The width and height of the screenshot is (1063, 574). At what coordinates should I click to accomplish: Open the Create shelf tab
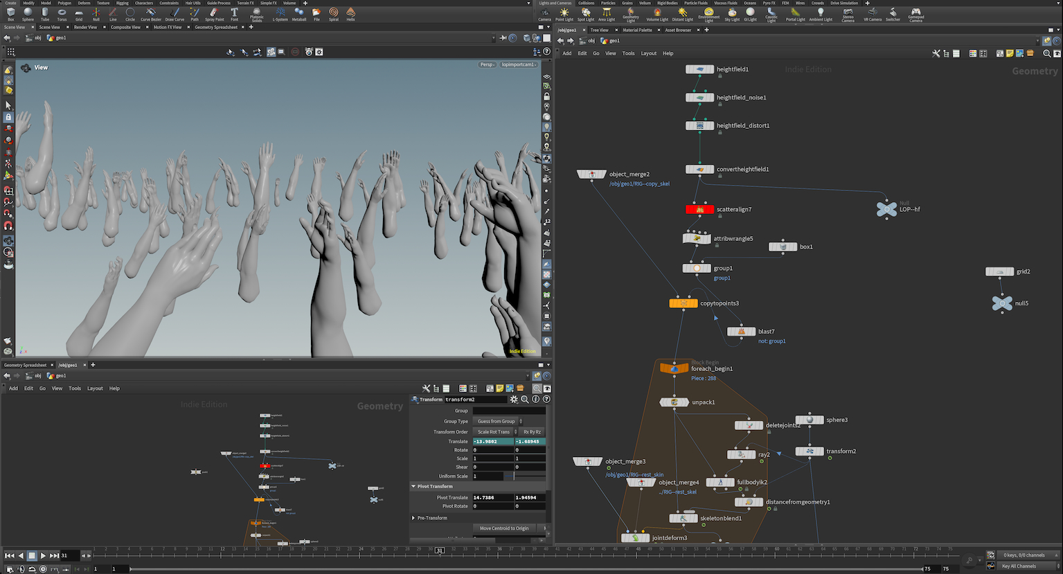tap(10, 3)
